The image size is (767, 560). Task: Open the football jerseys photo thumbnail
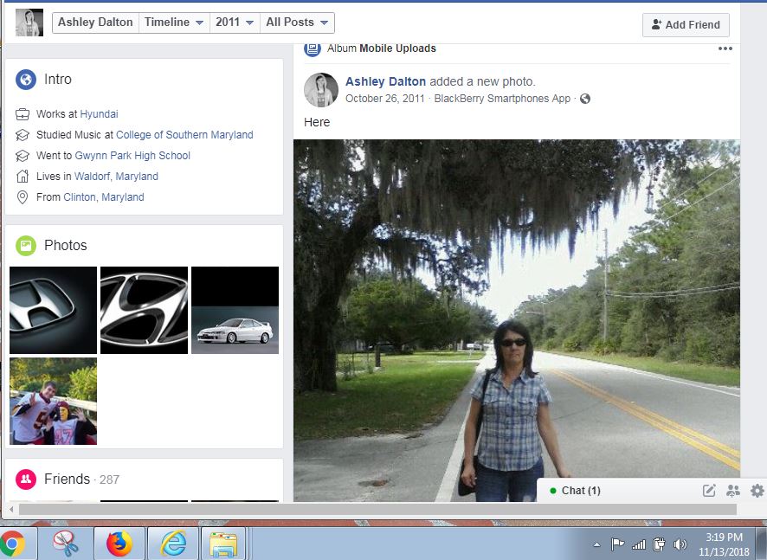(54, 401)
